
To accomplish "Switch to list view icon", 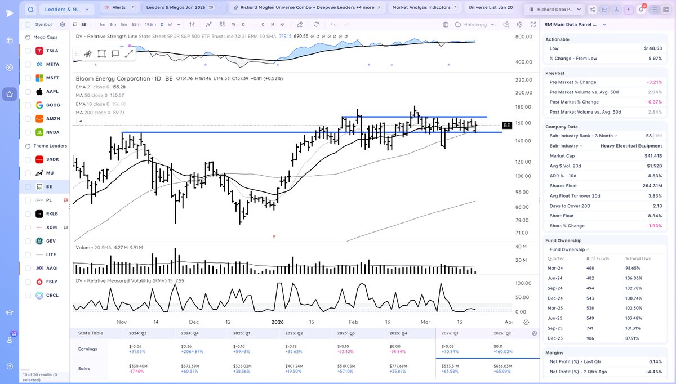I will [x=653, y=9].
